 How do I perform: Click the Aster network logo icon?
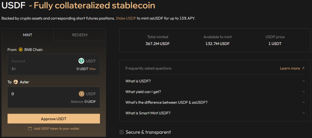(x=16, y=82)
